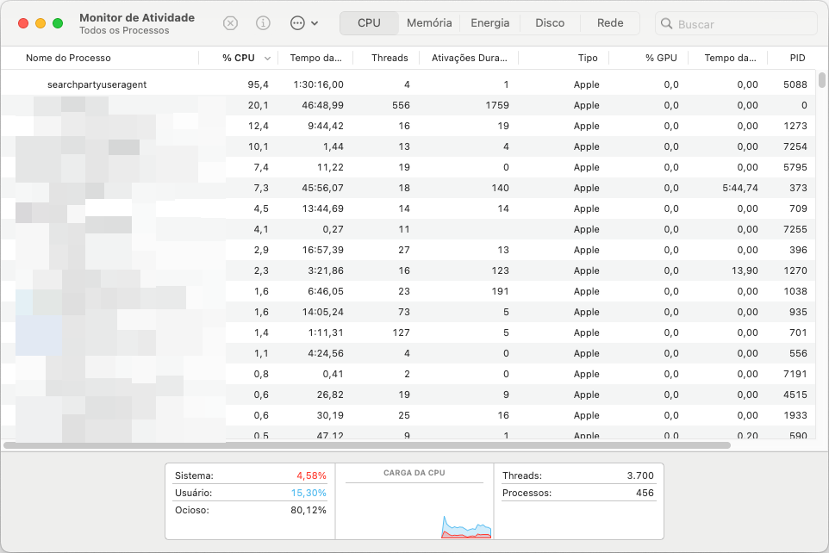Open process info inspector icon

pyautogui.click(x=264, y=23)
